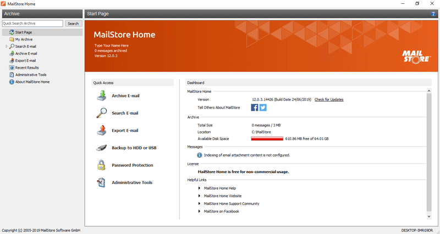This screenshot has height=234, width=440.
Task: Click the Password Protection padlock icon
Action: pos(102,165)
